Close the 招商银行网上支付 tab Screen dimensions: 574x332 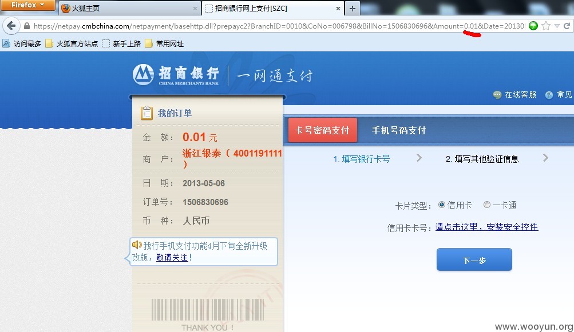338,9
